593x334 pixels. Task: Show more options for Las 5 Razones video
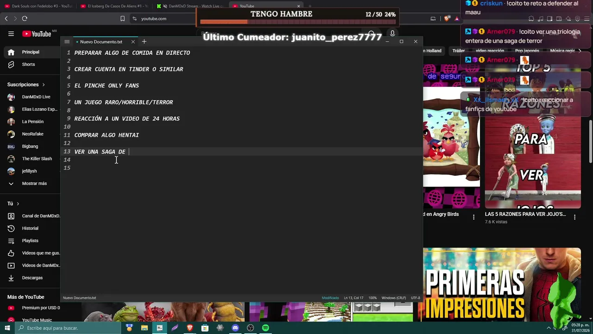coord(575,217)
